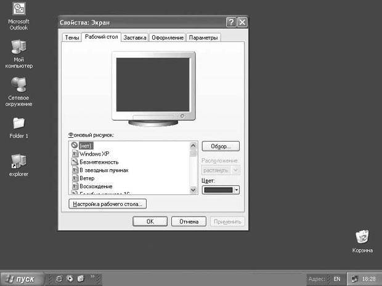Click the first Quick Launch icon
Image resolution: width=382 pixels, height=286 pixels.
[x=59, y=279]
